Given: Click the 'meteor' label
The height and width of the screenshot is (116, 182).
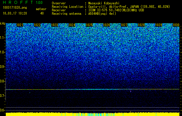Looking at the screenshot, I should pos(41,9).
